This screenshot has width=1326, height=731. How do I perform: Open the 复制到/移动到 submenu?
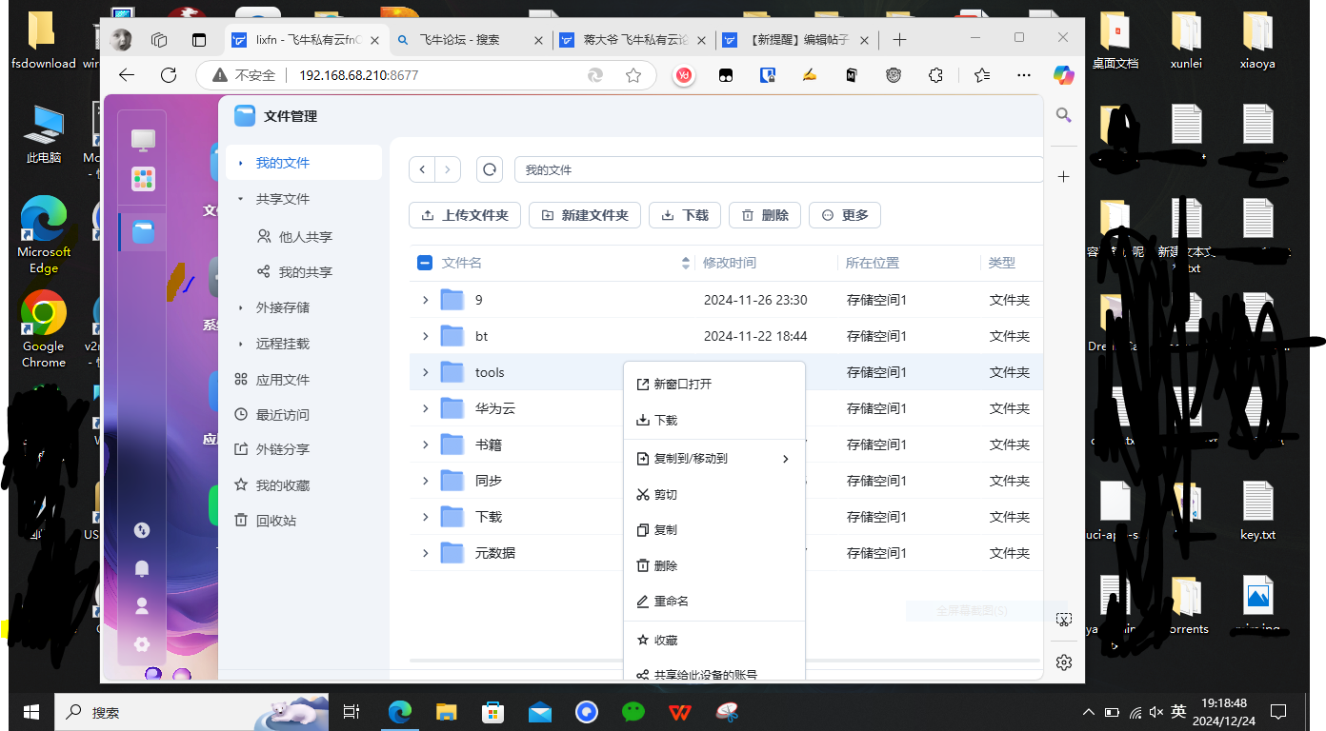714,459
